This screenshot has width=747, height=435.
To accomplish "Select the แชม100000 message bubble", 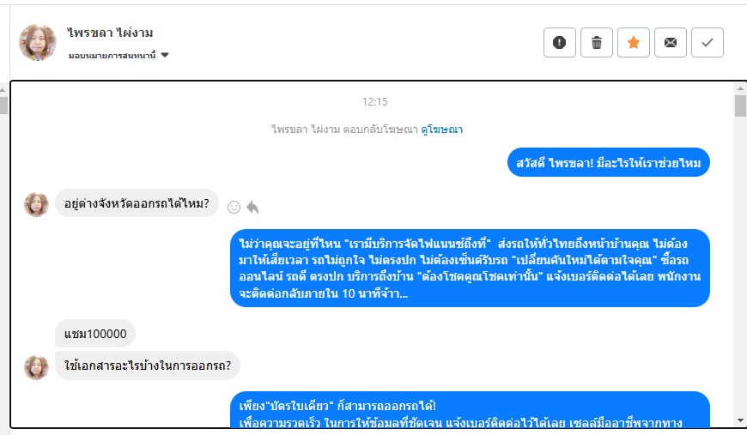I will click(x=95, y=334).
